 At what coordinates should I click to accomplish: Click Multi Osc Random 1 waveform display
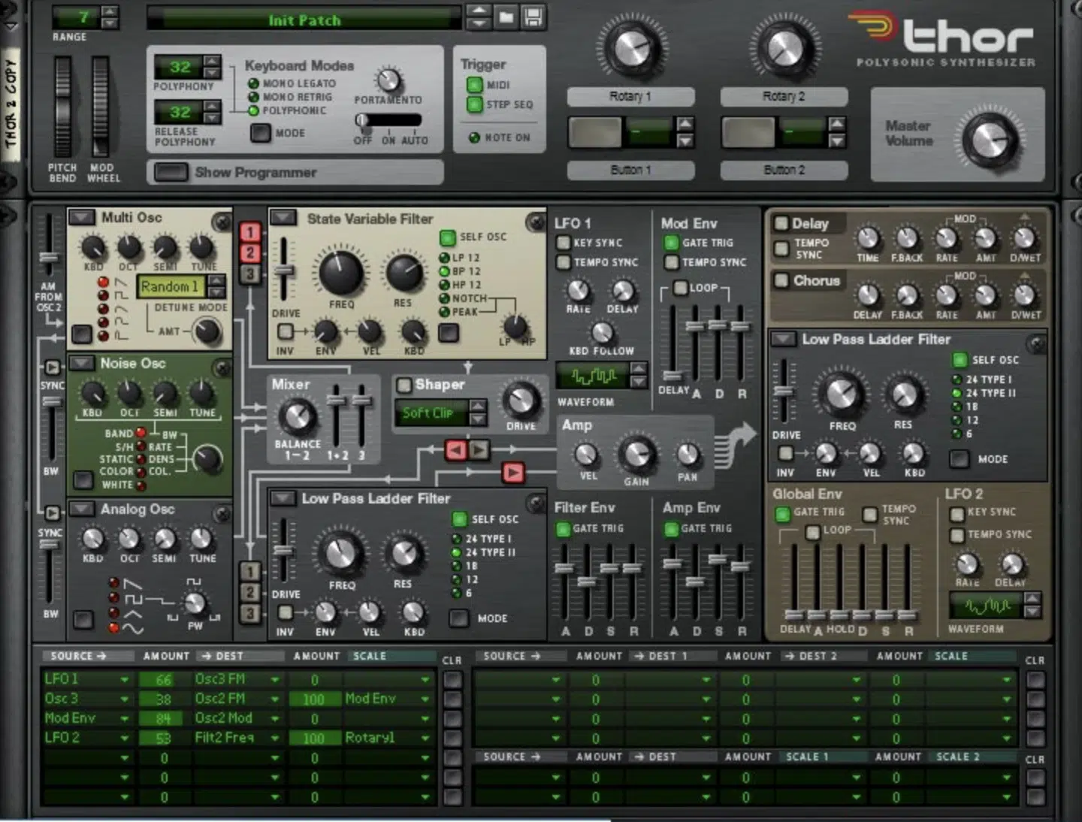(x=172, y=286)
